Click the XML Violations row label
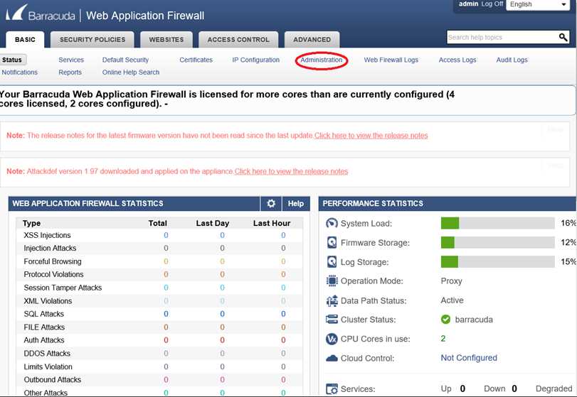This screenshot has width=577, height=397. (x=48, y=301)
